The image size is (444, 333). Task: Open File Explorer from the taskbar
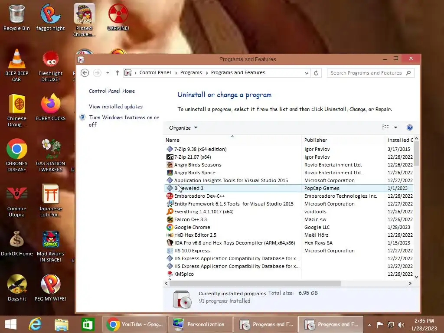click(x=62, y=324)
